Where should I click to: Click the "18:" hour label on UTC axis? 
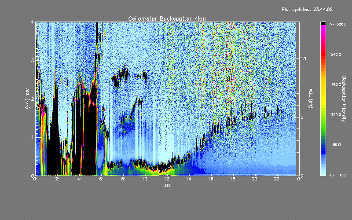coord(233,179)
